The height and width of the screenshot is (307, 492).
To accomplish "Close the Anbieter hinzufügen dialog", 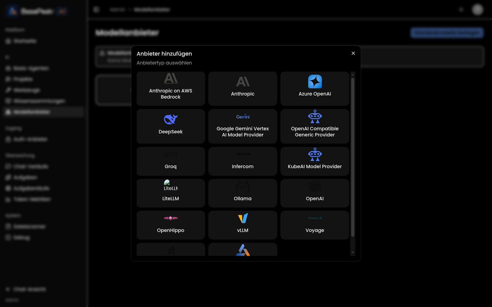I will click(353, 53).
